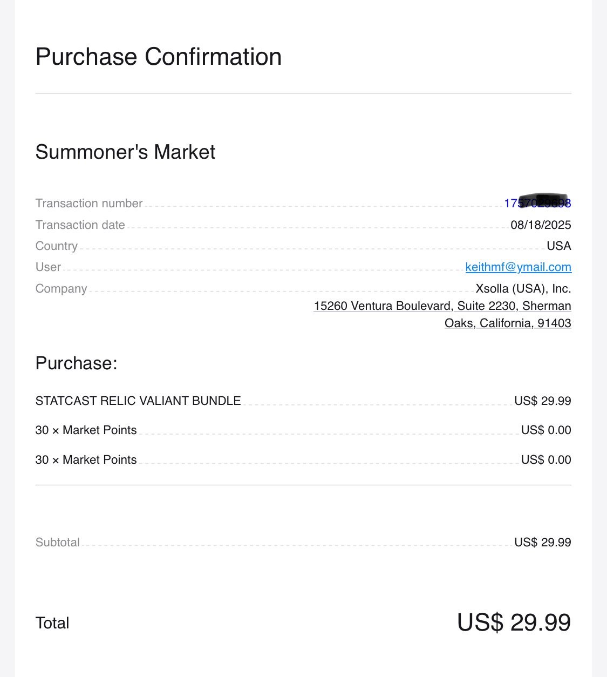Image resolution: width=607 pixels, height=677 pixels.
Task: Open the redacted transaction number link
Action: 537,203
